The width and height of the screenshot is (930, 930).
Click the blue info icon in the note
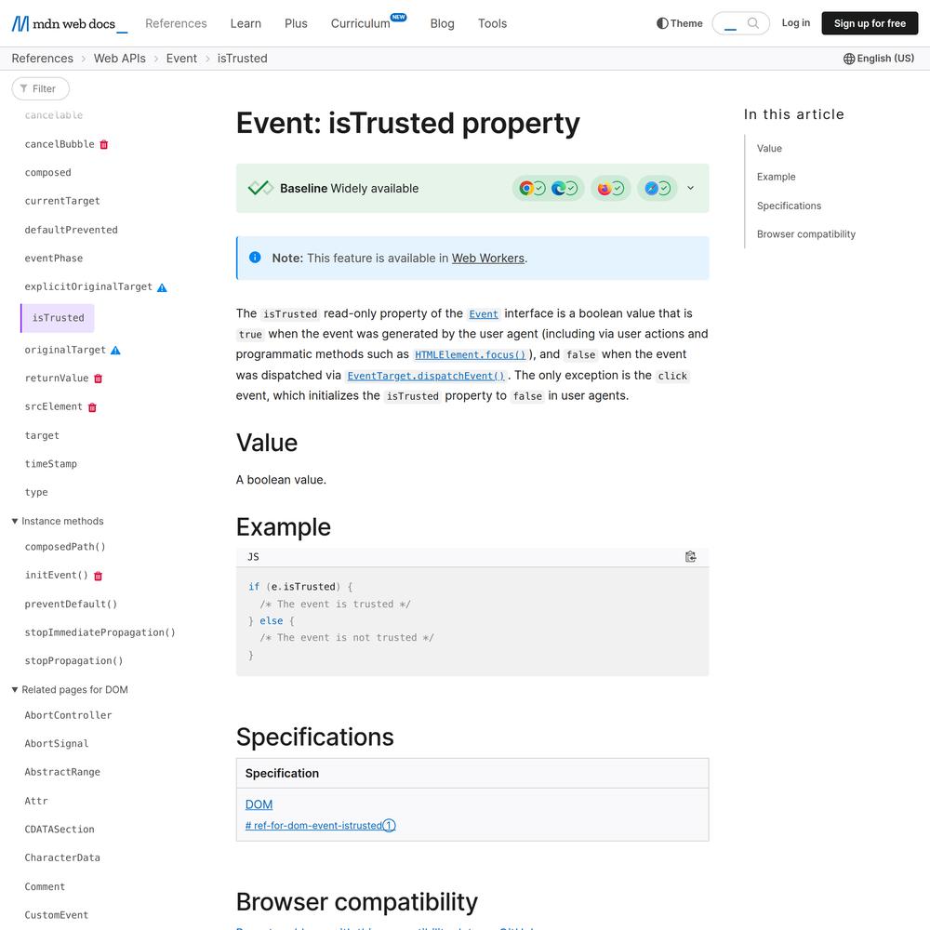(255, 258)
